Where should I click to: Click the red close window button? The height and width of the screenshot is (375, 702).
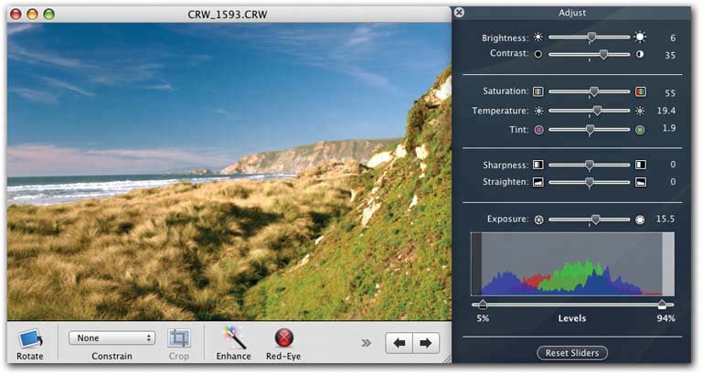coord(16,15)
